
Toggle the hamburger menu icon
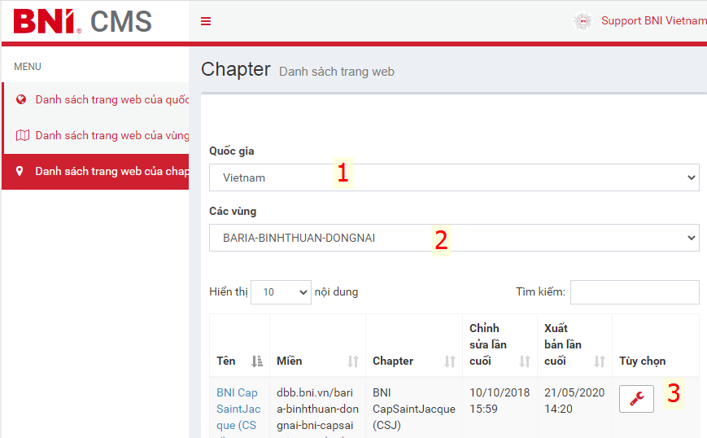(206, 21)
